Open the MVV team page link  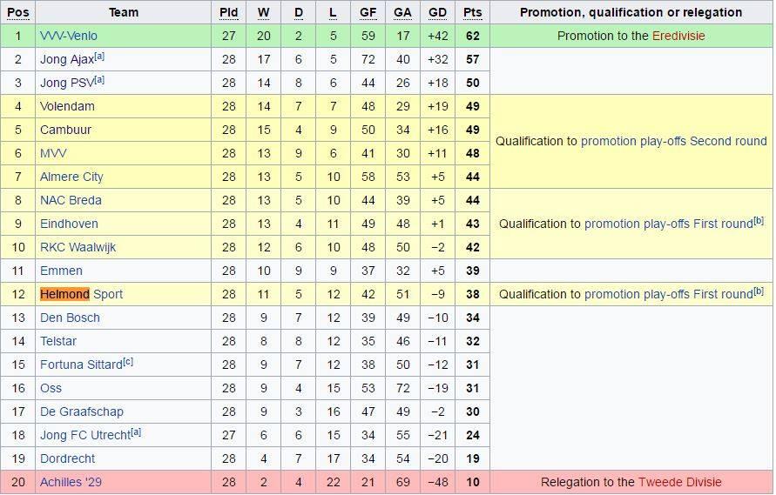click(x=53, y=153)
